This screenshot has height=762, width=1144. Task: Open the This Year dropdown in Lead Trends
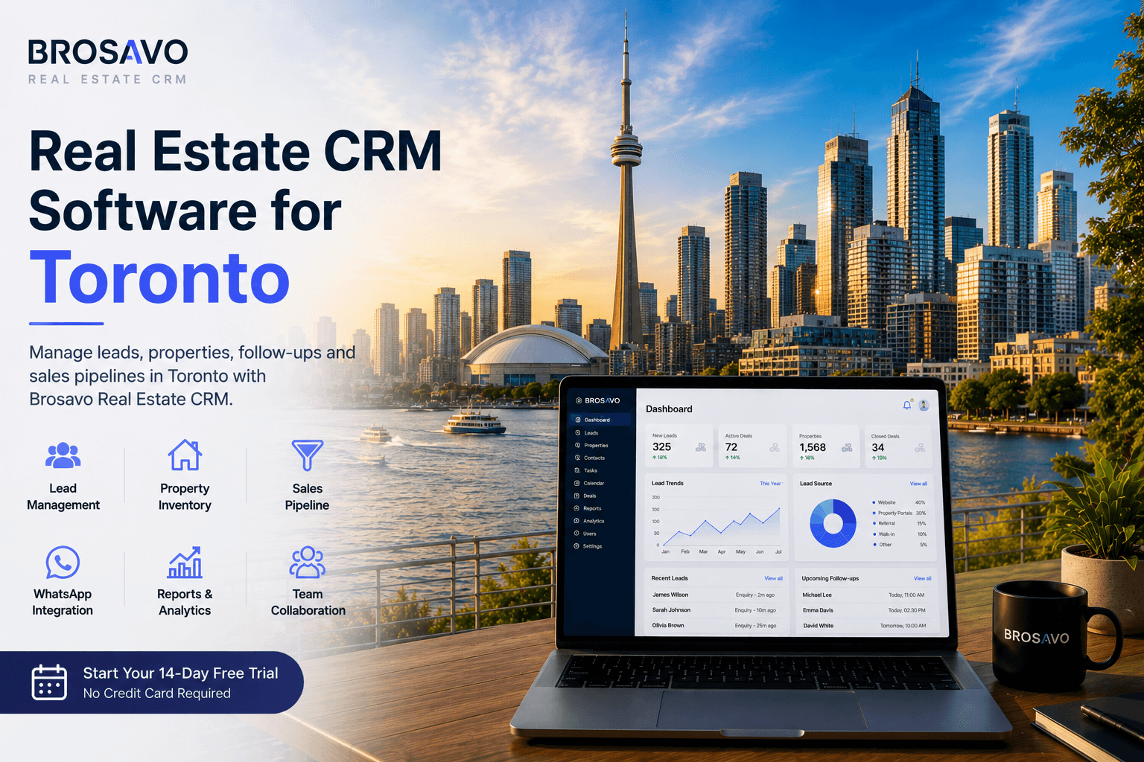[770, 484]
